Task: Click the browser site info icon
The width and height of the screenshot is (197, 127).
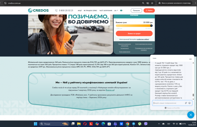Action: [x=5, y=3]
